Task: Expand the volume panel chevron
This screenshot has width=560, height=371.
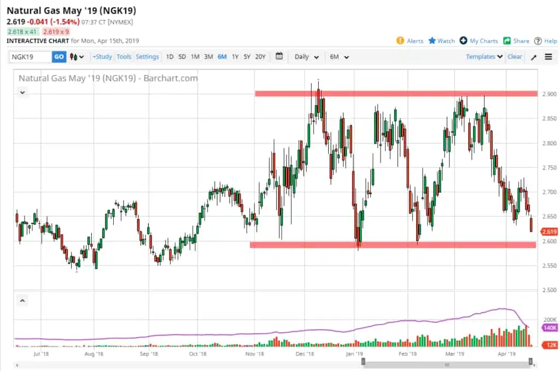Action: point(22,300)
